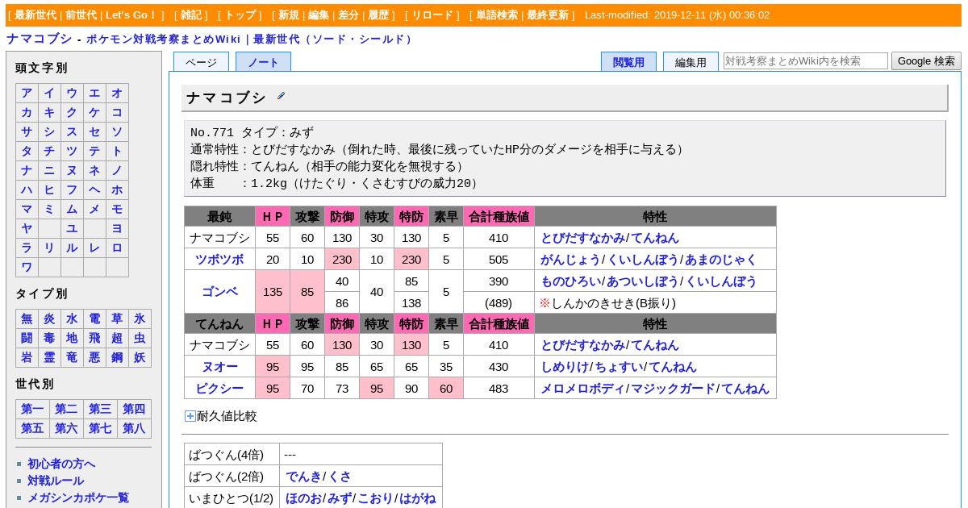Click the Google 検索 button
The height and width of the screenshot is (508, 968).
pyautogui.click(x=926, y=60)
